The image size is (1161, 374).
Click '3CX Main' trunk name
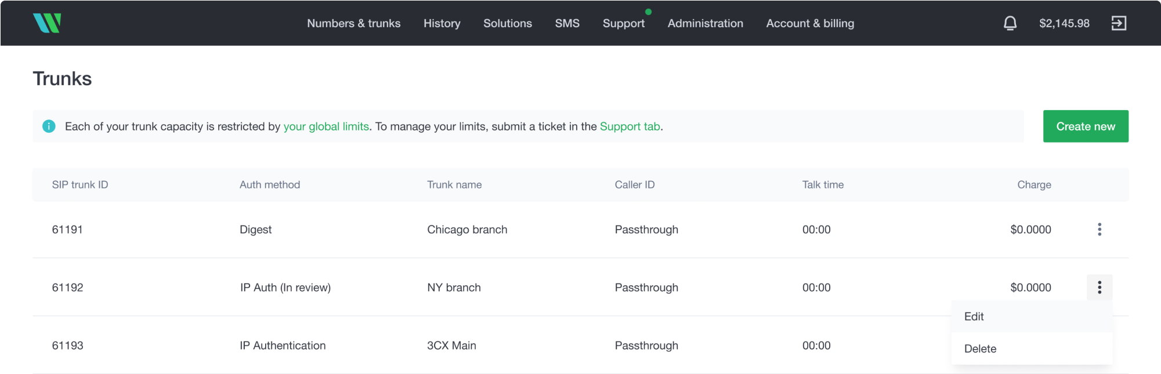tap(451, 346)
